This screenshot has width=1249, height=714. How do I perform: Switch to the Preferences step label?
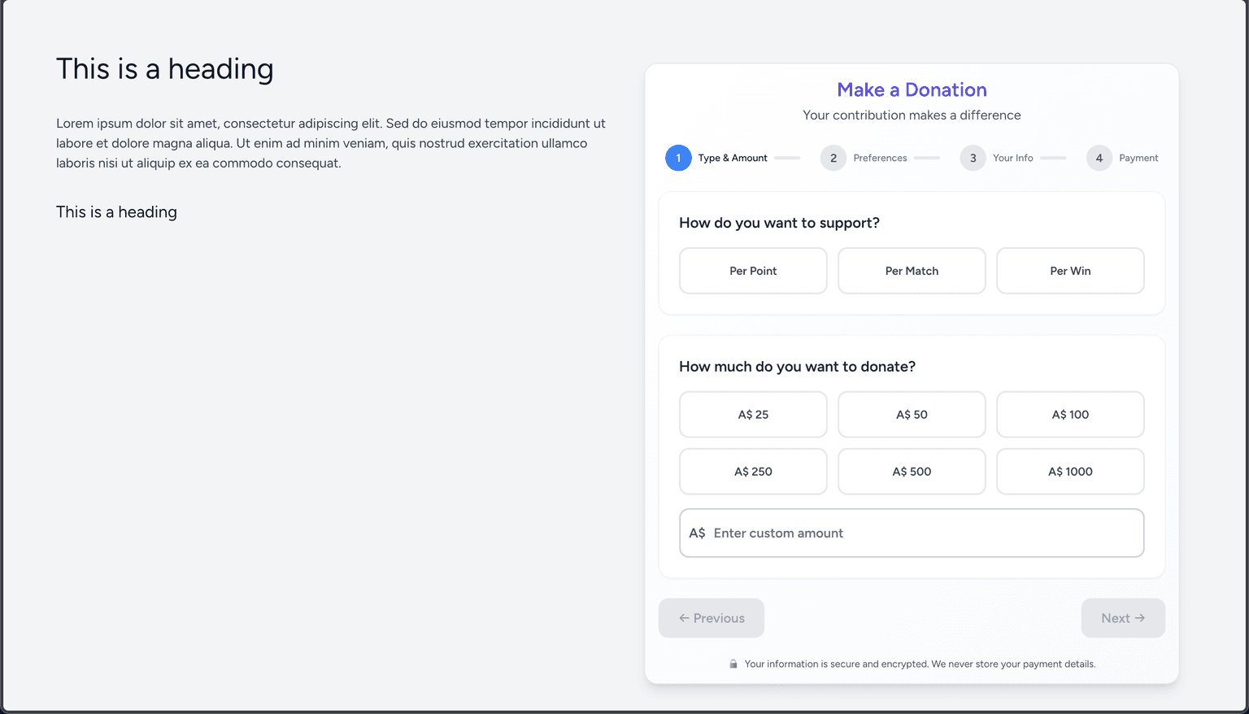tap(880, 158)
